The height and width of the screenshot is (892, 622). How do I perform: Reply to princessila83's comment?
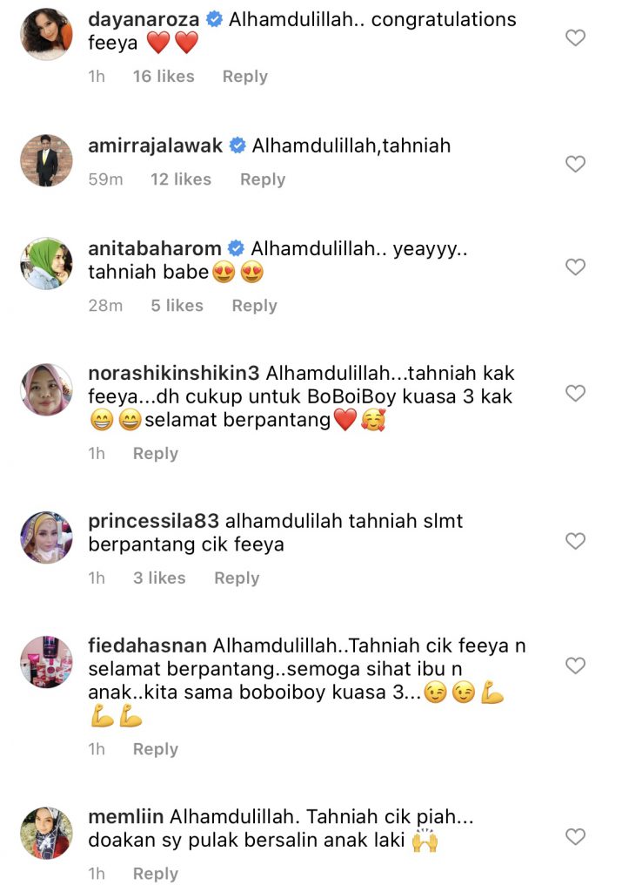(237, 578)
